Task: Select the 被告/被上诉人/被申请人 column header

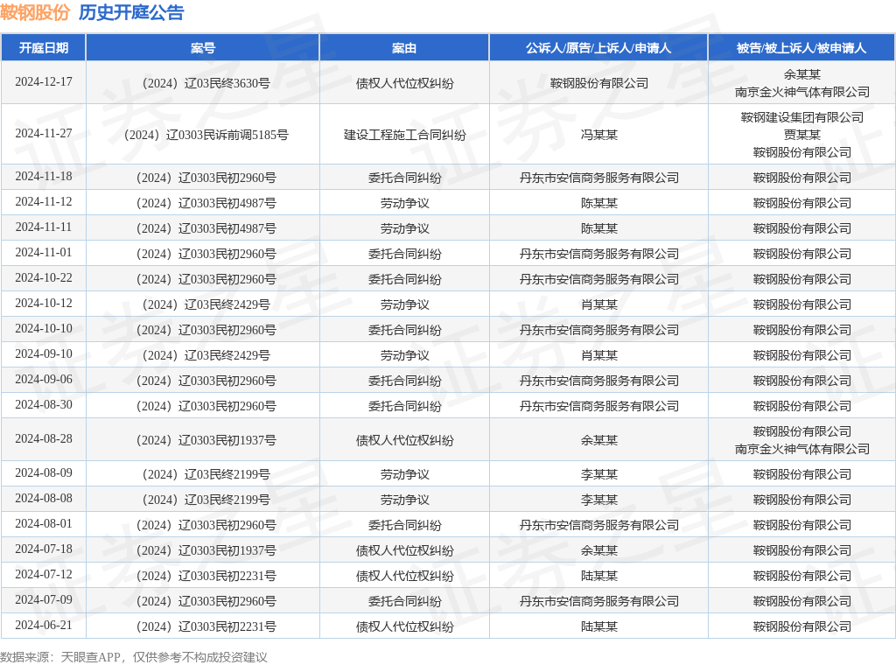Action: [x=801, y=48]
